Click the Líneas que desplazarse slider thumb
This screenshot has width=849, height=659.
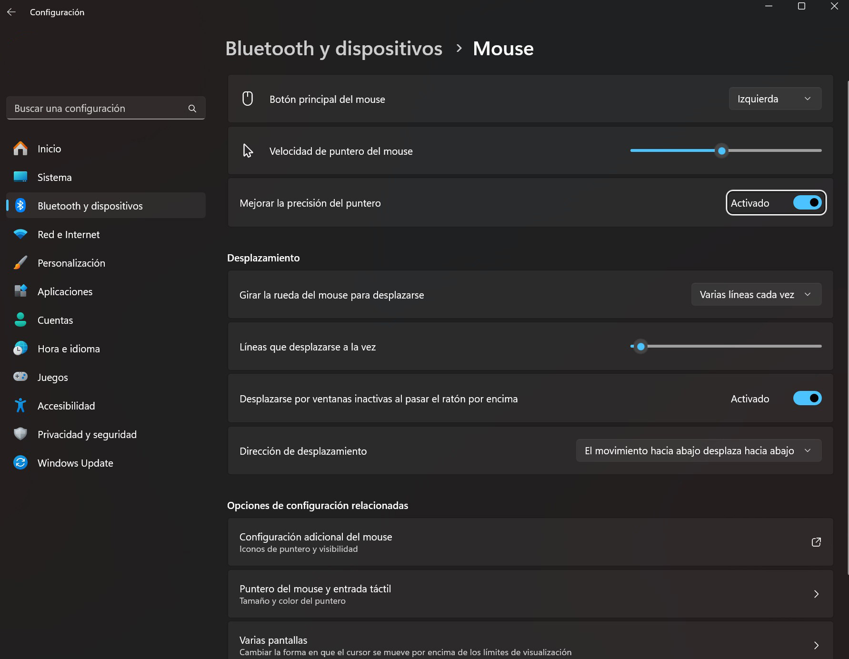(x=641, y=346)
